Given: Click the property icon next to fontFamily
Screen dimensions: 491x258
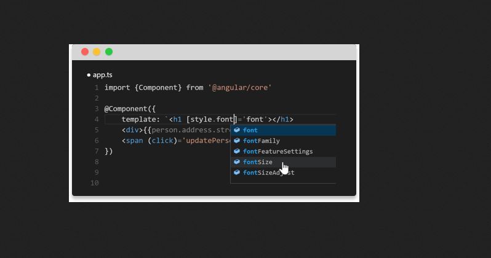Looking at the screenshot, I should point(237,141).
